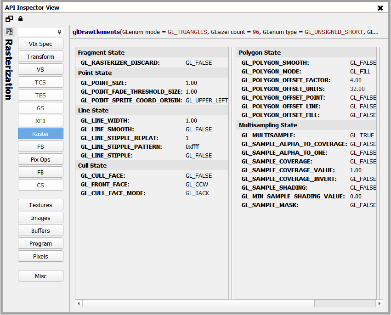Open the FB section

40,173
